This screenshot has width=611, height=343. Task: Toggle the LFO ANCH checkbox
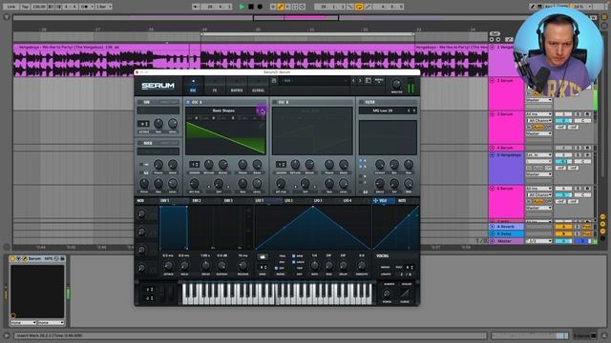tap(294, 262)
